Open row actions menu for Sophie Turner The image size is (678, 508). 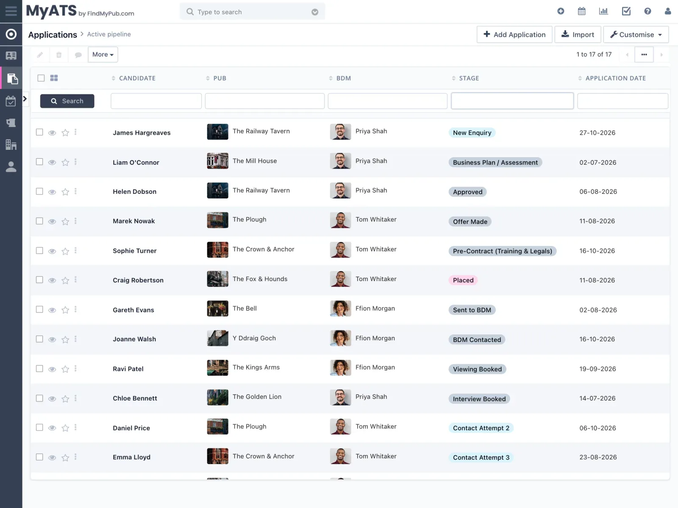[x=75, y=251]
